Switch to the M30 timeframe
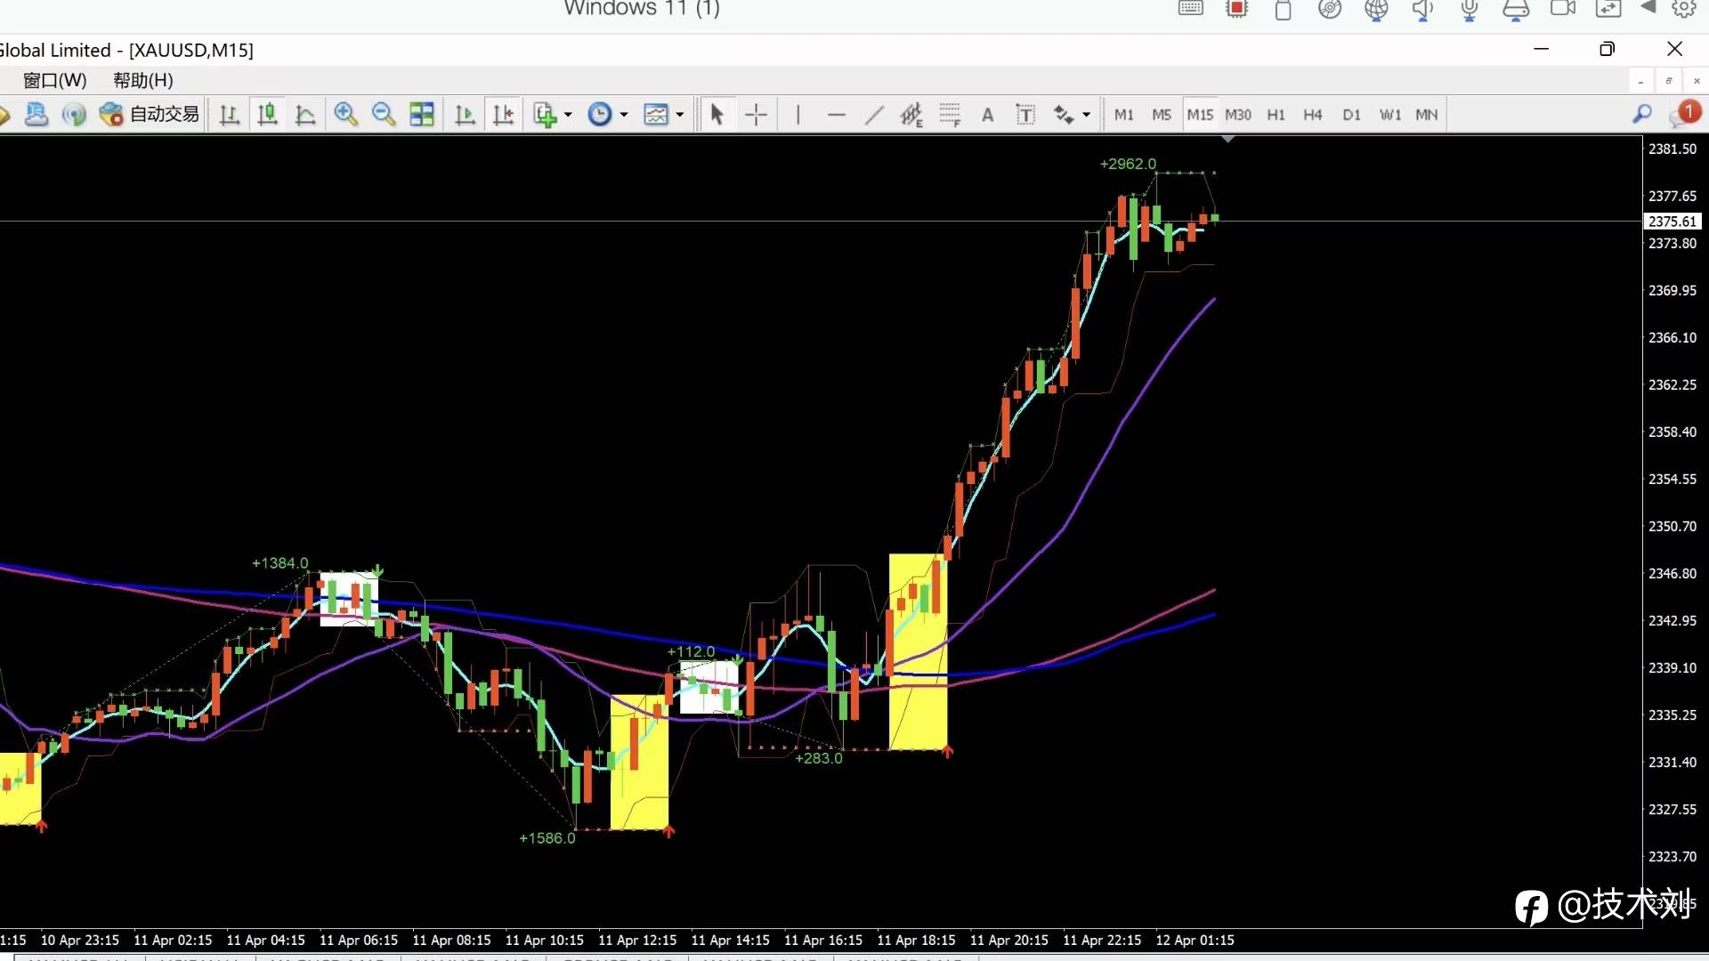Viewport: 1709px width, 961px height. (x=1237, y=114)
